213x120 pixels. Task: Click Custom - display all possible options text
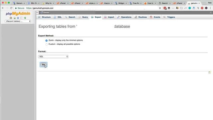pyautogui.click(x=64, y=44)
